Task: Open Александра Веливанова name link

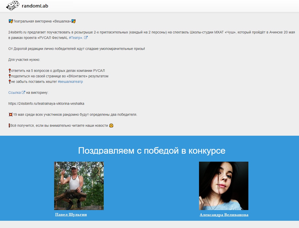Action: click(x=224, y=215)
